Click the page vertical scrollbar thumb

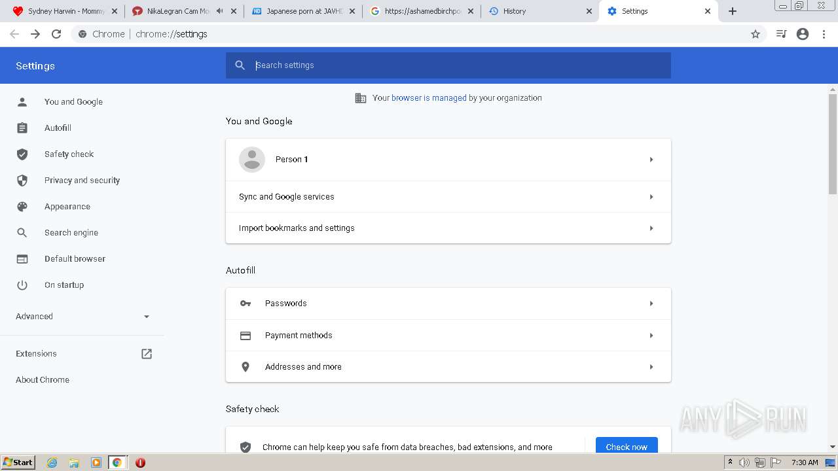[833, 144]
